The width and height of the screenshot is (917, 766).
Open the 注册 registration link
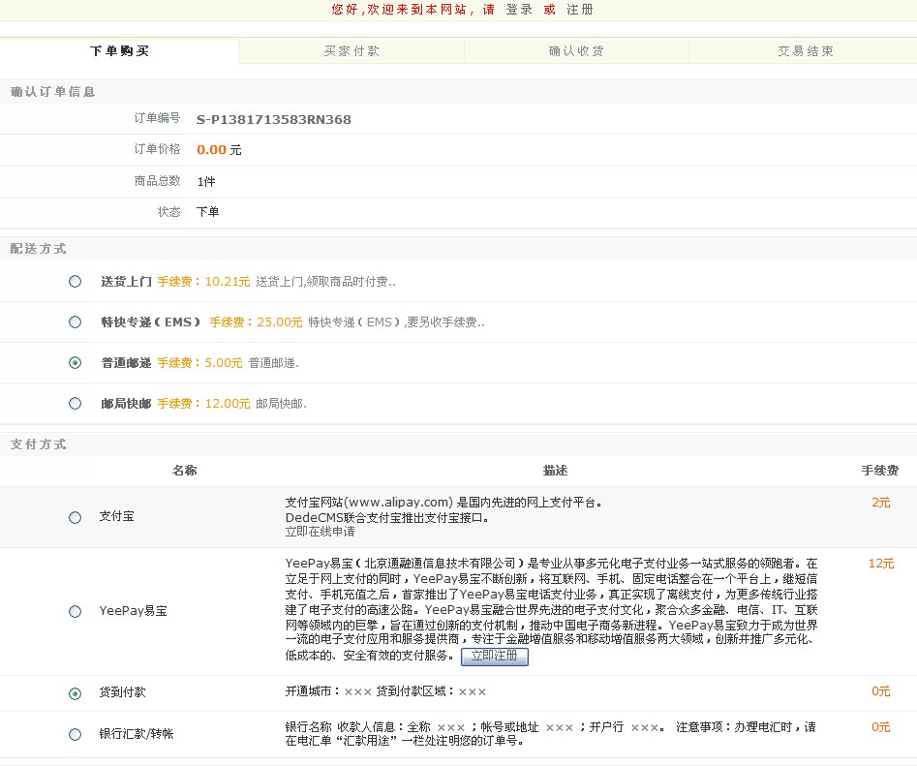[x=580, y=10]
